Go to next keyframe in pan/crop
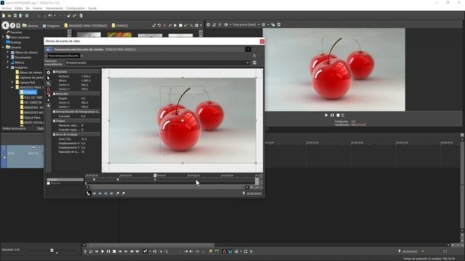 pos(106,194)
